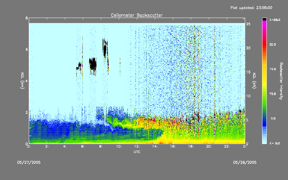Click the '2:' UTC tick label
This screenshot has width=288, height=180.
(x=47, y=147)
